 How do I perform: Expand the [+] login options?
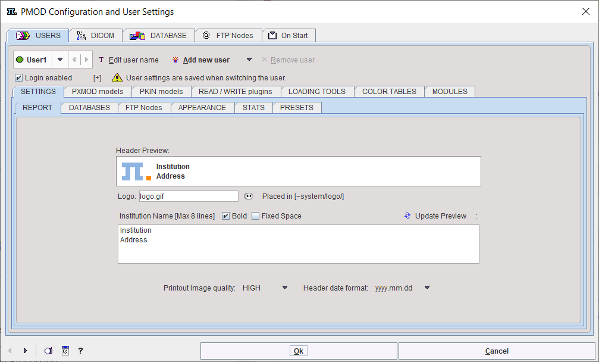98,78
